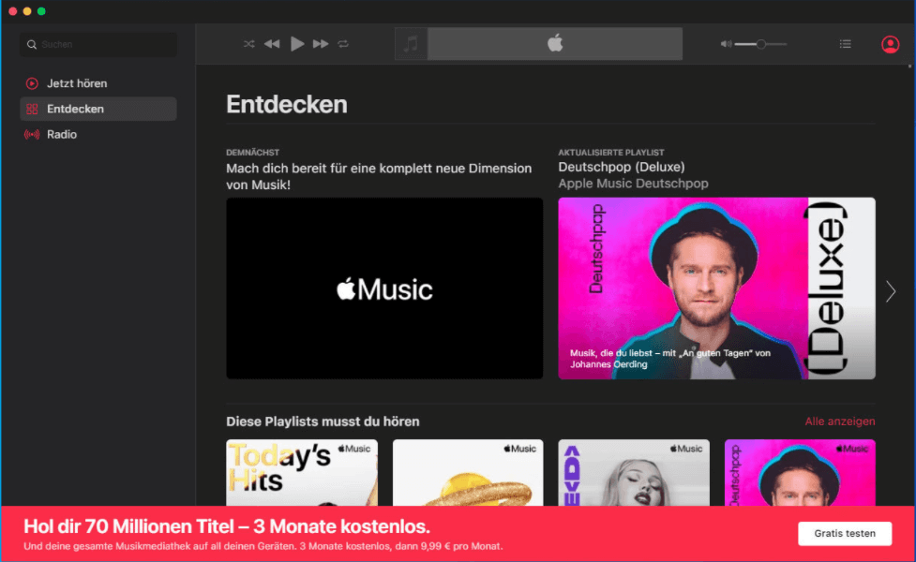This screenshot has height=562, width=916.
Task: Open the Deutschpop playlist in row
Action: point(800,473)
